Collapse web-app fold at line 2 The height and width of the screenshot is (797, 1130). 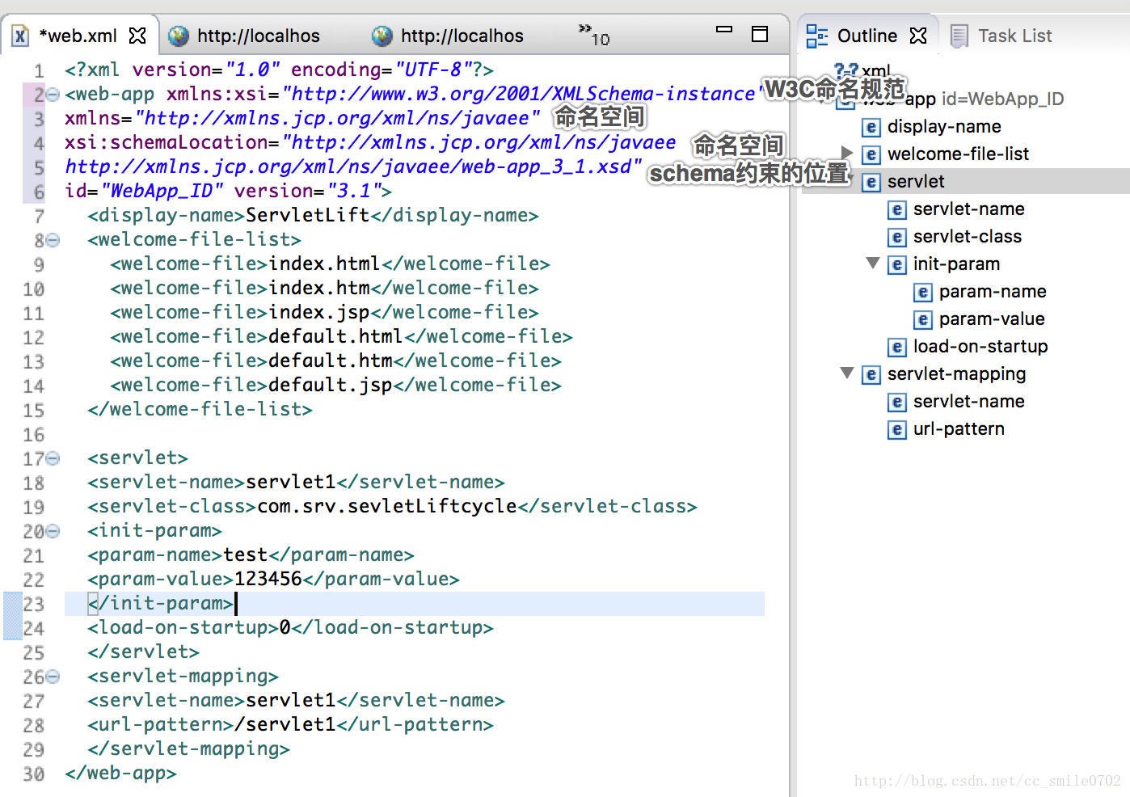pyautogui.click(x=53, y=95)
